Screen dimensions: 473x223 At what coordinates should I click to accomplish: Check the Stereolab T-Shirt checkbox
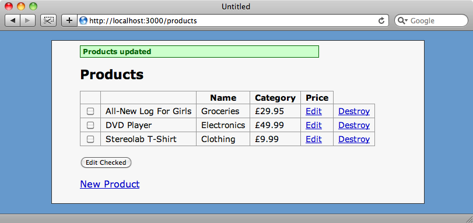point(90,139)
